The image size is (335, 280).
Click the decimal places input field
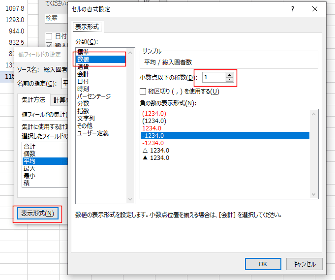click(x=213, y=77)
